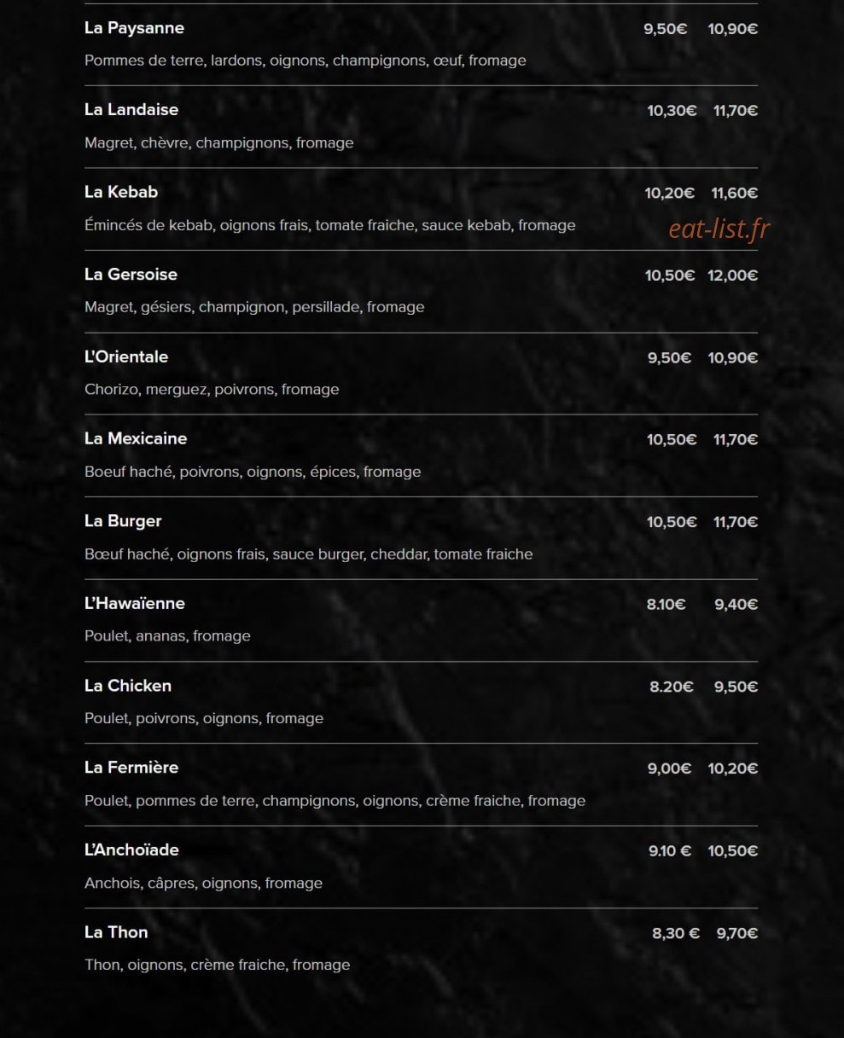Open the La Landaise menu item
This screenshot has height=1038, width=844.
(131, 110)
